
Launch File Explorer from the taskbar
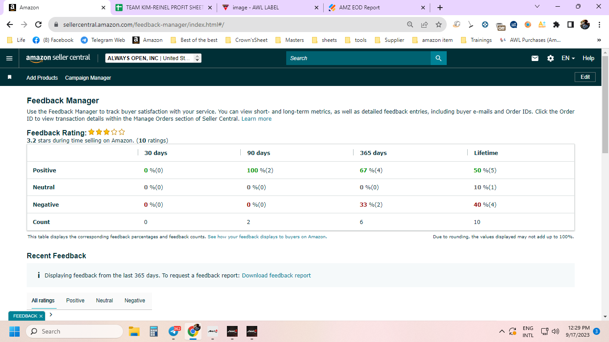tap(134, 331)
